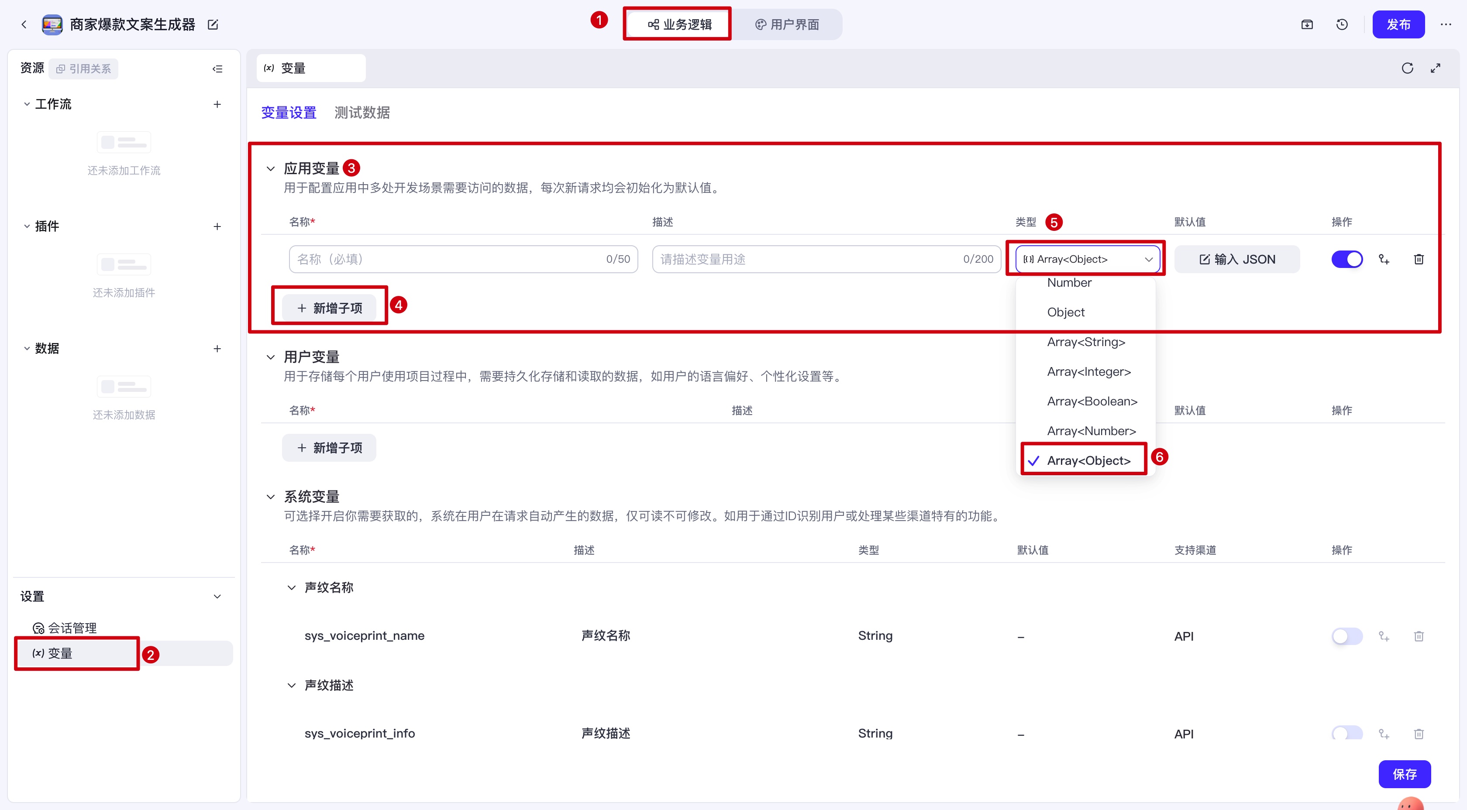Click the 发布 publish button
This screenshot has width=1467, height=810.
[x=1398, y=24]
